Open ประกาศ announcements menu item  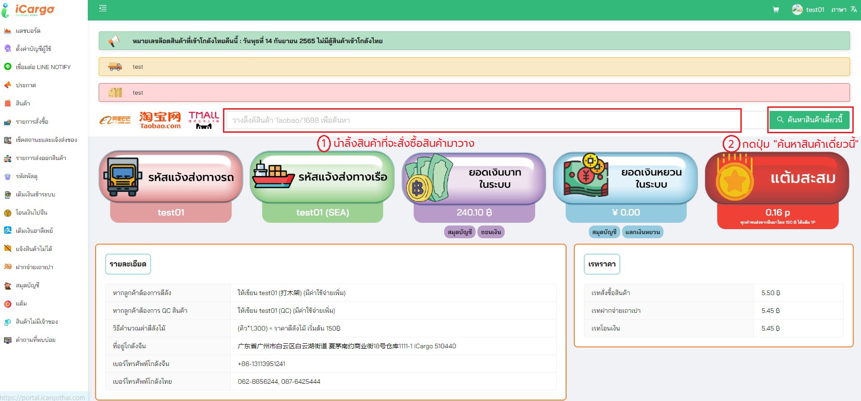(x=26, y=85)
